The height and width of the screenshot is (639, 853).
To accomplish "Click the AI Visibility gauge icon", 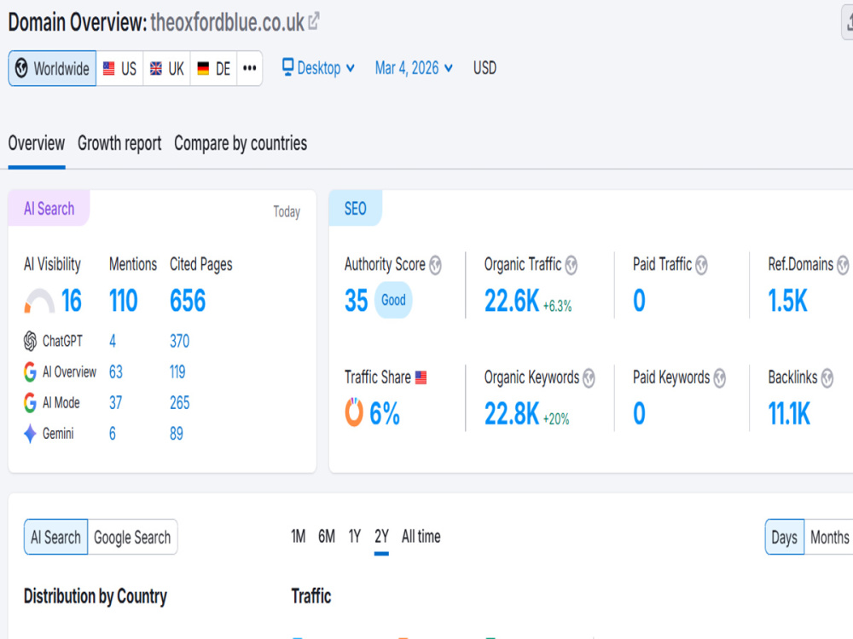I will pos(39,301).
